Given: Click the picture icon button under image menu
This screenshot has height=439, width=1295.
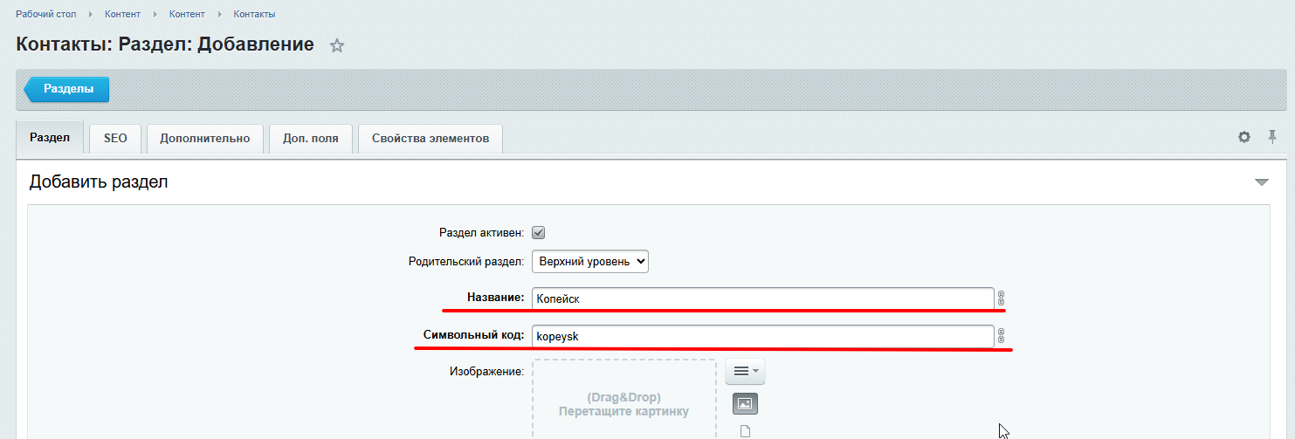Looking at the screenshot, I should click(745, 403).
